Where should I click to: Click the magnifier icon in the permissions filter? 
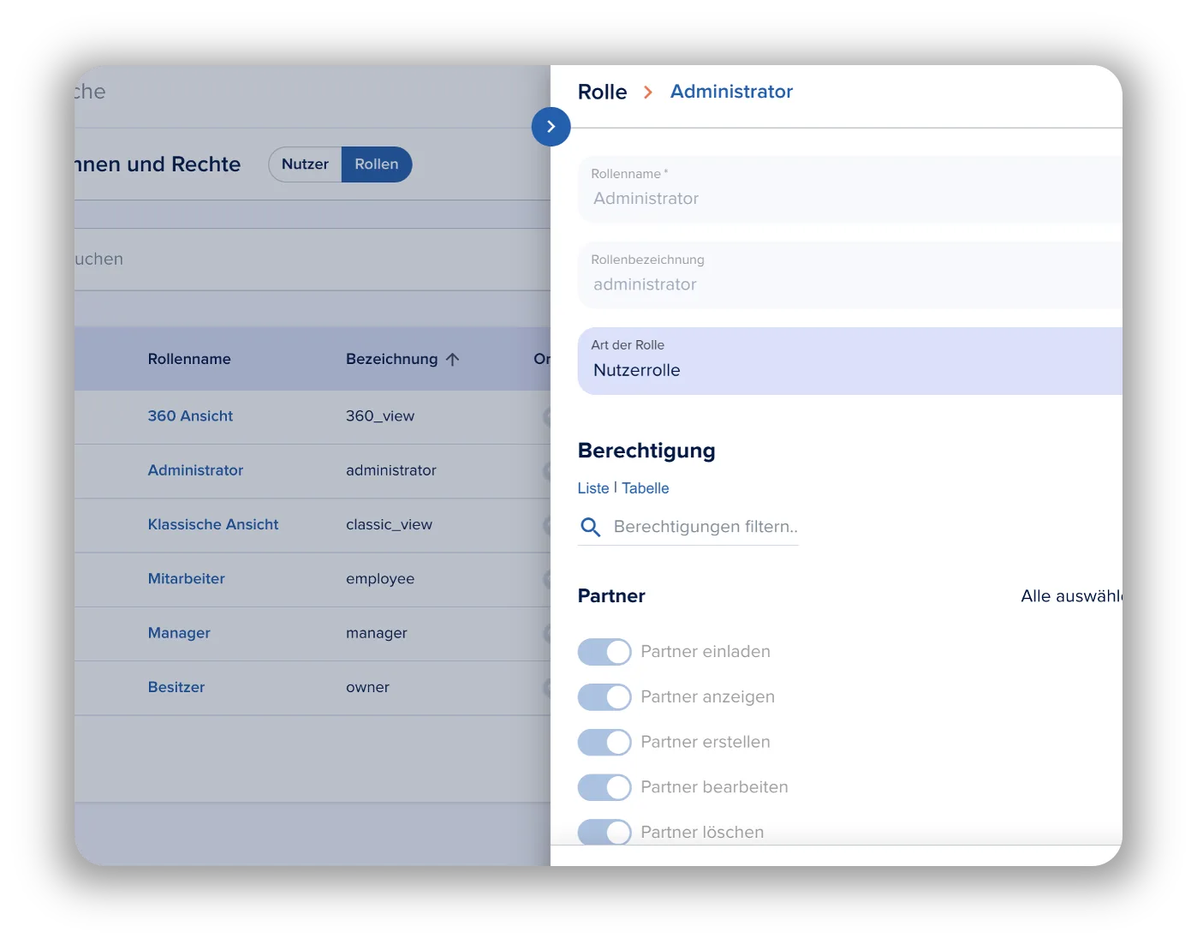point(590,527)
